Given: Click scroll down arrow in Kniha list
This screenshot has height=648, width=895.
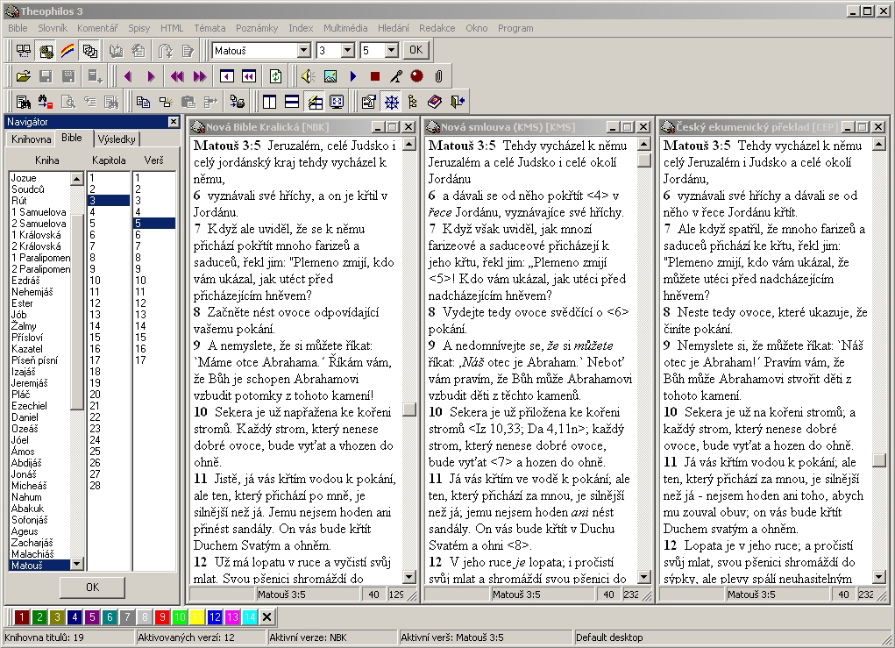Looking at the screenshot, I should (77, 564).
